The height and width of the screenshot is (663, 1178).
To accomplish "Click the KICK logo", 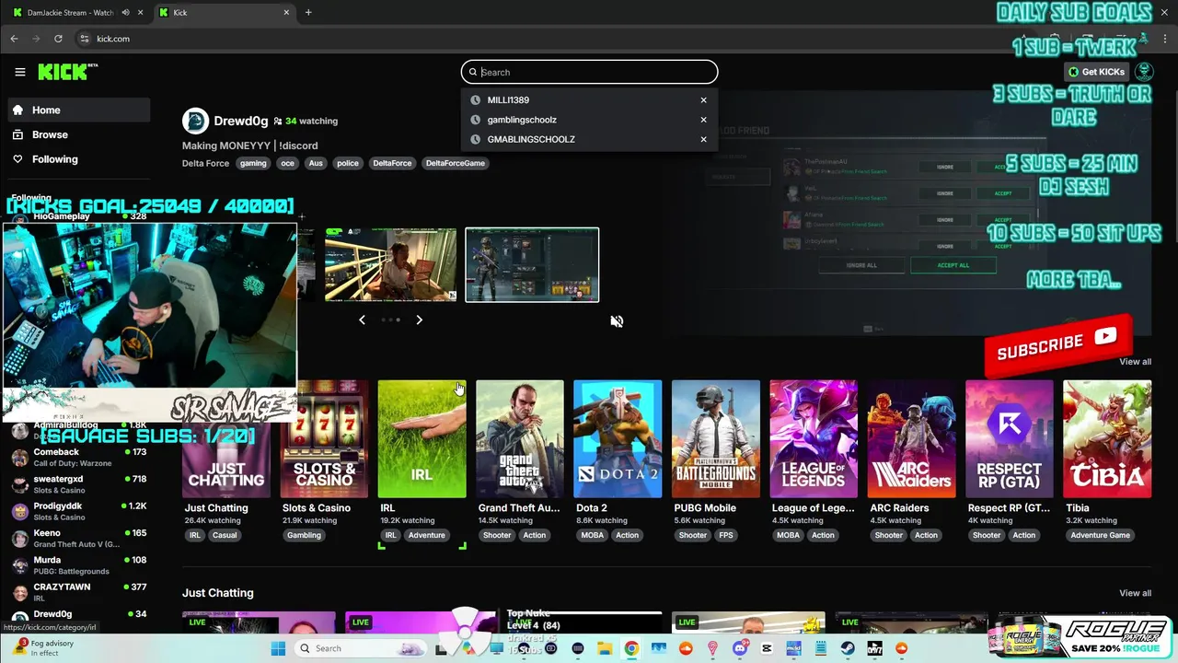I will click(x=67, y=72).
